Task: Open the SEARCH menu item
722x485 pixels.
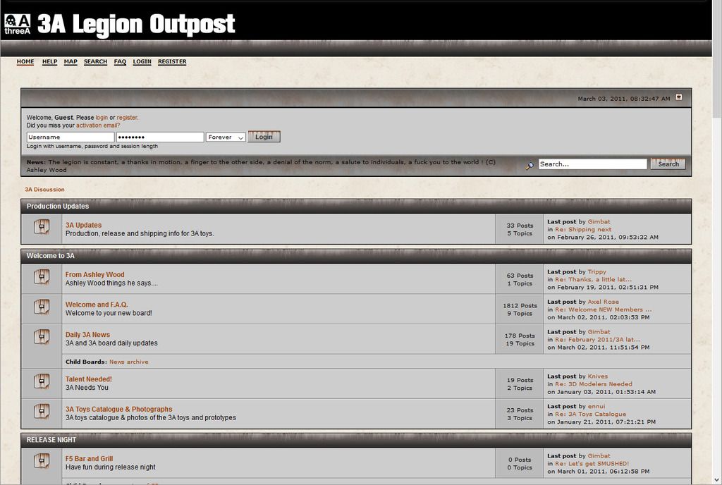Action: [95, 61]
